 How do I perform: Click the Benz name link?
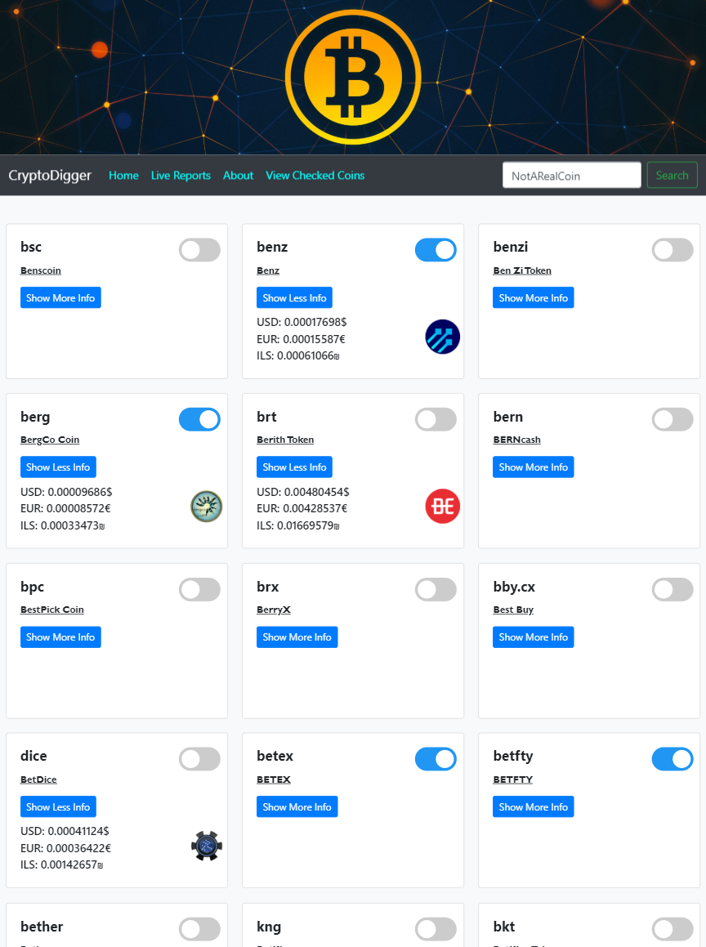(x=268, y=270)
